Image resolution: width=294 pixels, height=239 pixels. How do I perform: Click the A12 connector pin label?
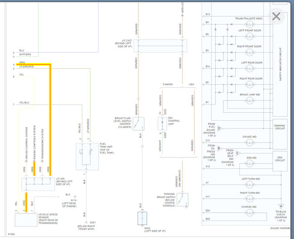208,167
